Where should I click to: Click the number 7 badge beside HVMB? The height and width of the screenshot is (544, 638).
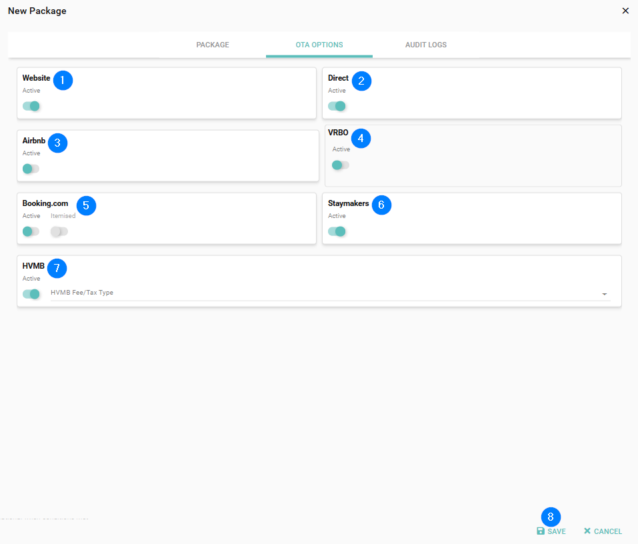57,268
